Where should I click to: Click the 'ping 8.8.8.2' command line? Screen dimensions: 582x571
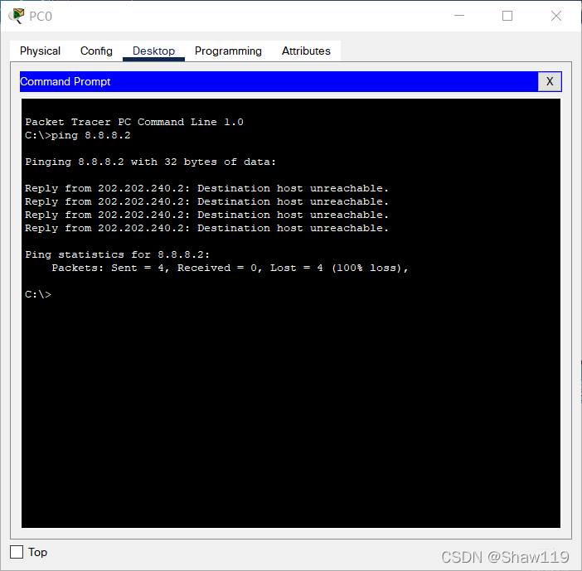[78, 135]
